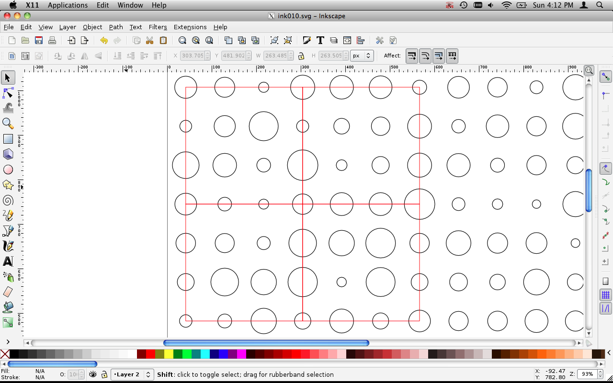
Task: Click the Undo yellow arrow icon
Action: coord(104,40)
